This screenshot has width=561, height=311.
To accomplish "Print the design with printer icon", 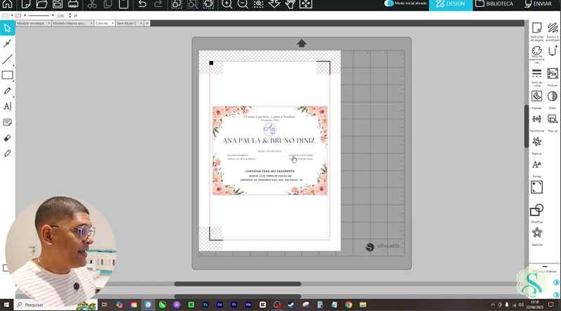I will 73,4.
